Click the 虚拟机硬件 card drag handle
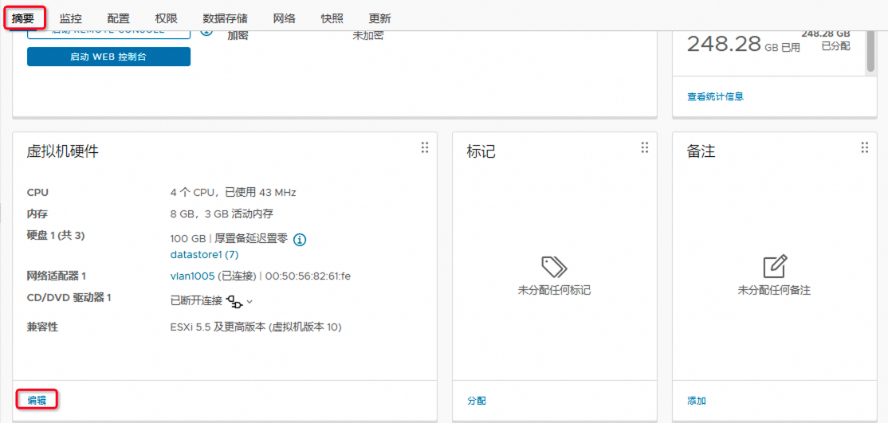 coord(425,148)
